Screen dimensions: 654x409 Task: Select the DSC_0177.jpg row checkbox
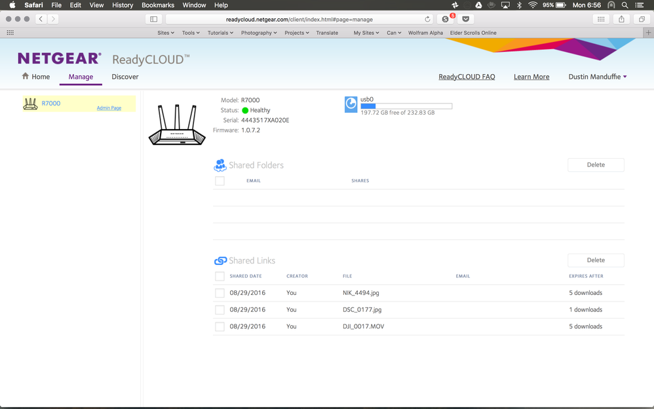click(220, 310)
